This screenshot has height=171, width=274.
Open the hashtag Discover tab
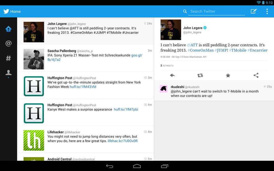click(x=8, y=58)
